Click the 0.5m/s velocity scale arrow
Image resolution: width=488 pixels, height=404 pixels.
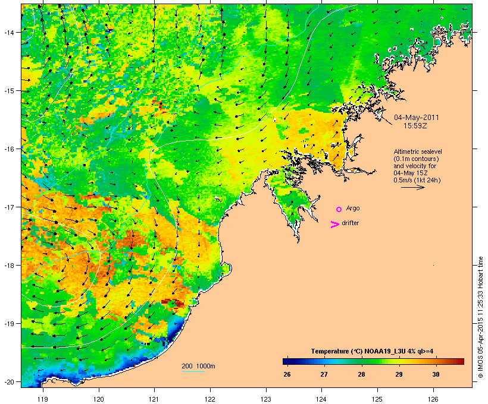(x=412, y=187)
